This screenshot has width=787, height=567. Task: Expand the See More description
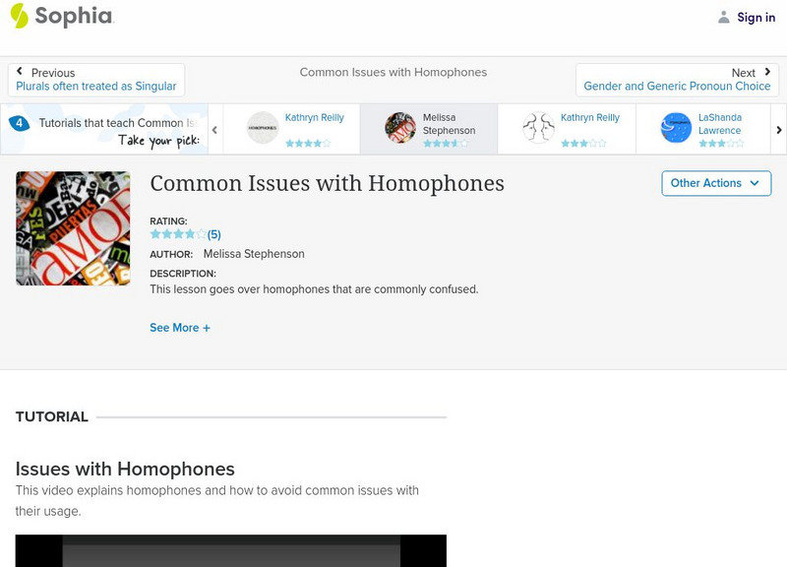click(180, 328)
